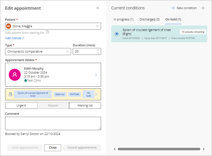The height and width of the screenshot is (156, 212).
Task: Click the Add notices link
Action: [x=15, y=38]
